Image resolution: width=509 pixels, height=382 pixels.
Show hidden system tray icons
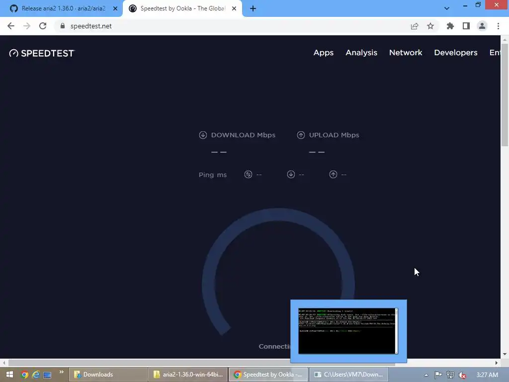click(x=426, y=375)
